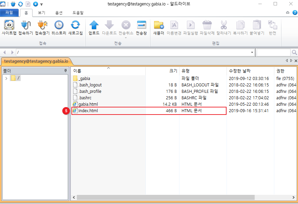This screenshot has height=204, width=298.
Task: Select the testagency@testagency.gabia.io connection tab
Action: click(36, 61)
